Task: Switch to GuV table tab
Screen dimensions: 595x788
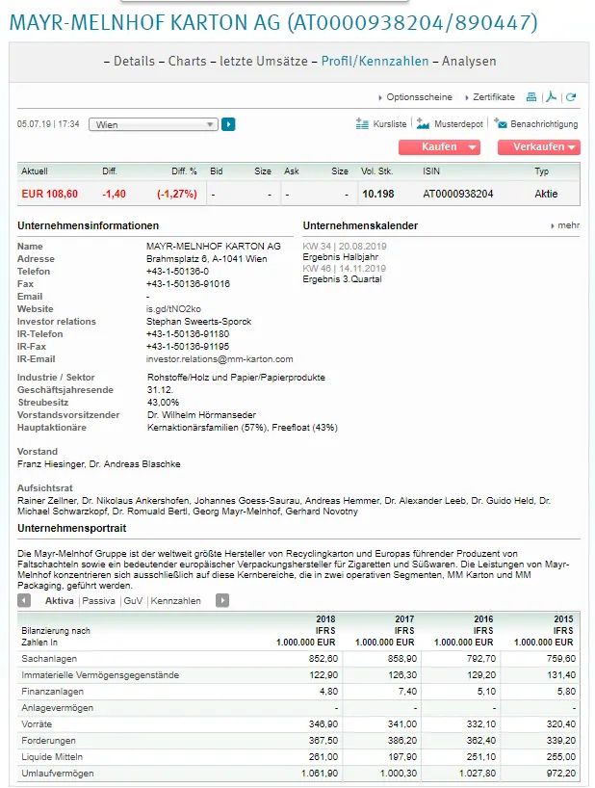Action: [x=133, y=601]
